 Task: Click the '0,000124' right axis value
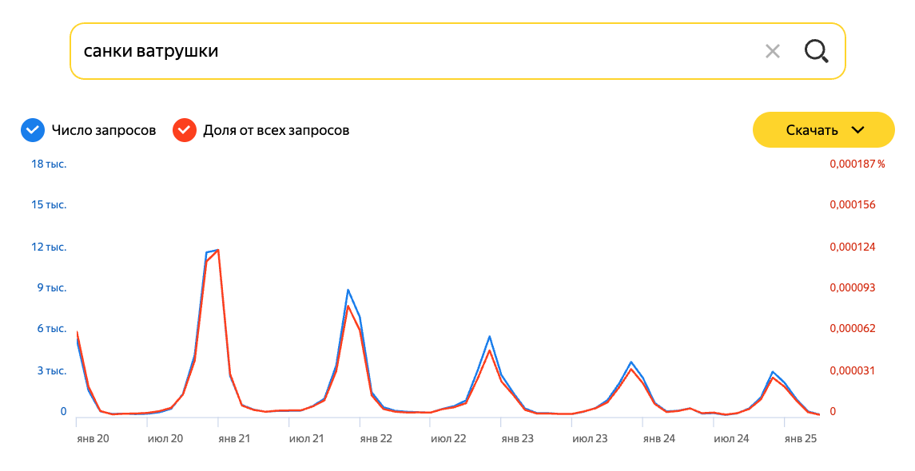pyautogui.click(x=853, y=247)
